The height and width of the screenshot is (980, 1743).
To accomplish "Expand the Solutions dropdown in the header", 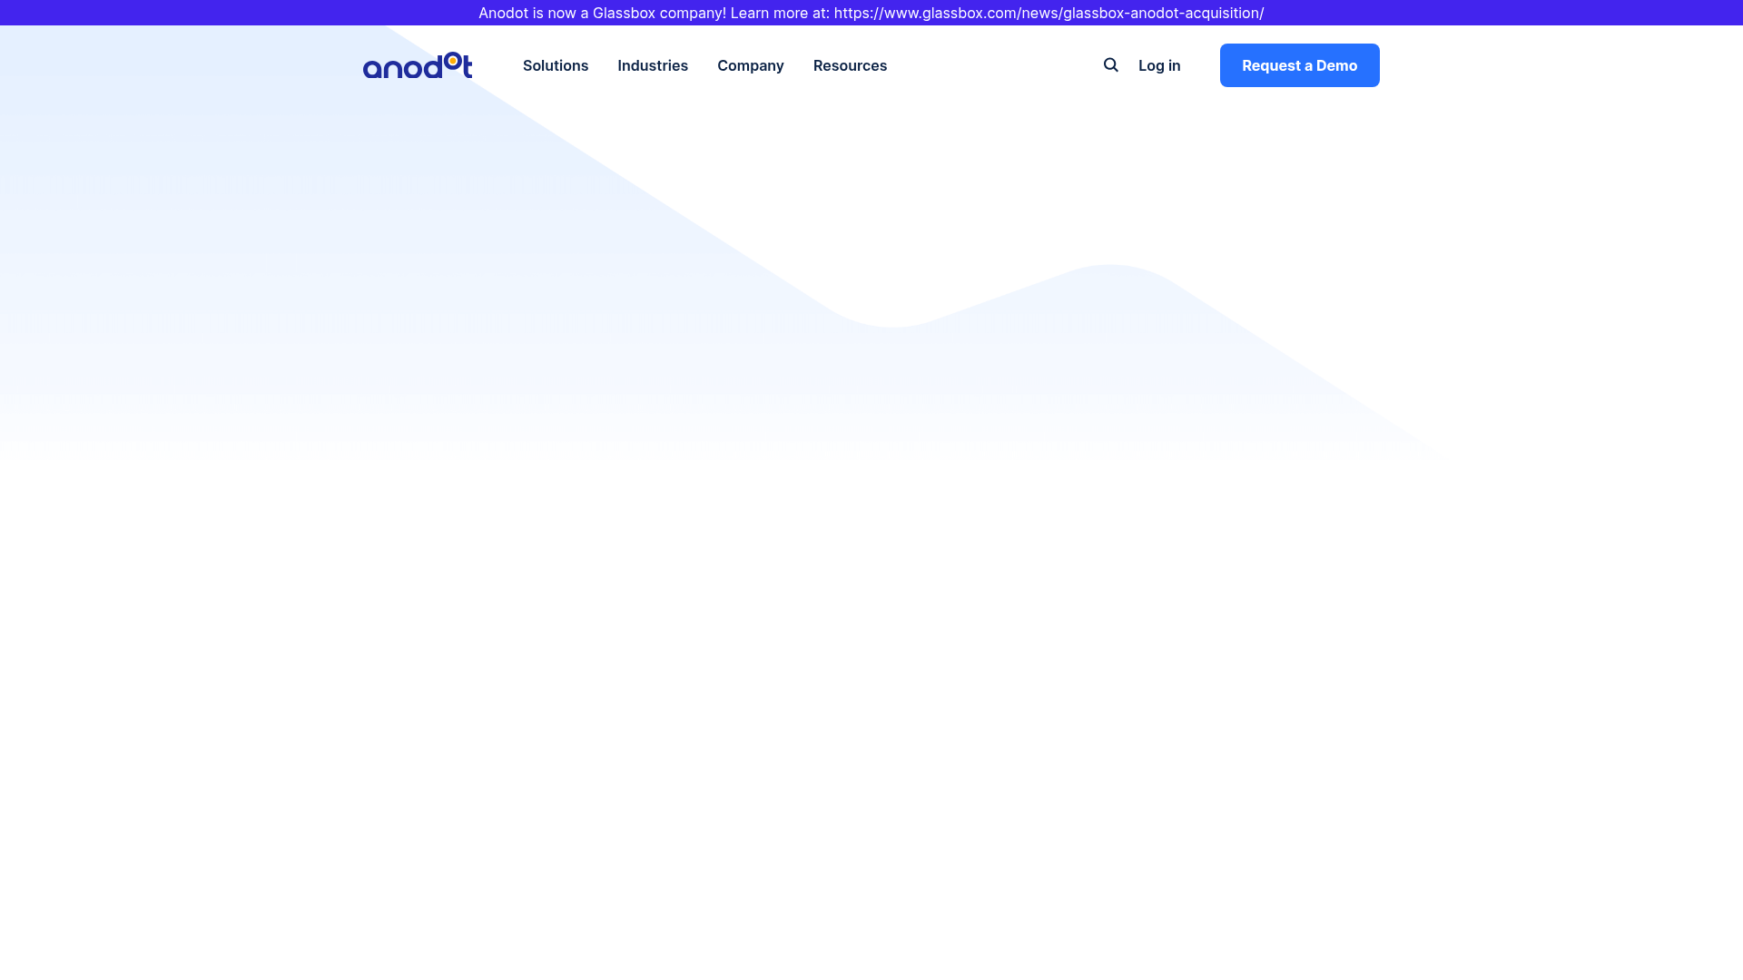I will point(555,65).
